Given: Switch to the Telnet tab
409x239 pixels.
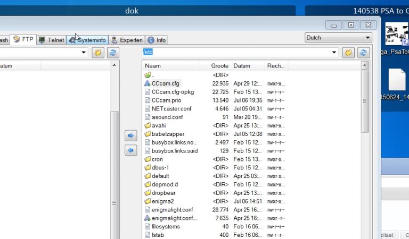Looking at the screenshot, I should click(x=52, y=40).
